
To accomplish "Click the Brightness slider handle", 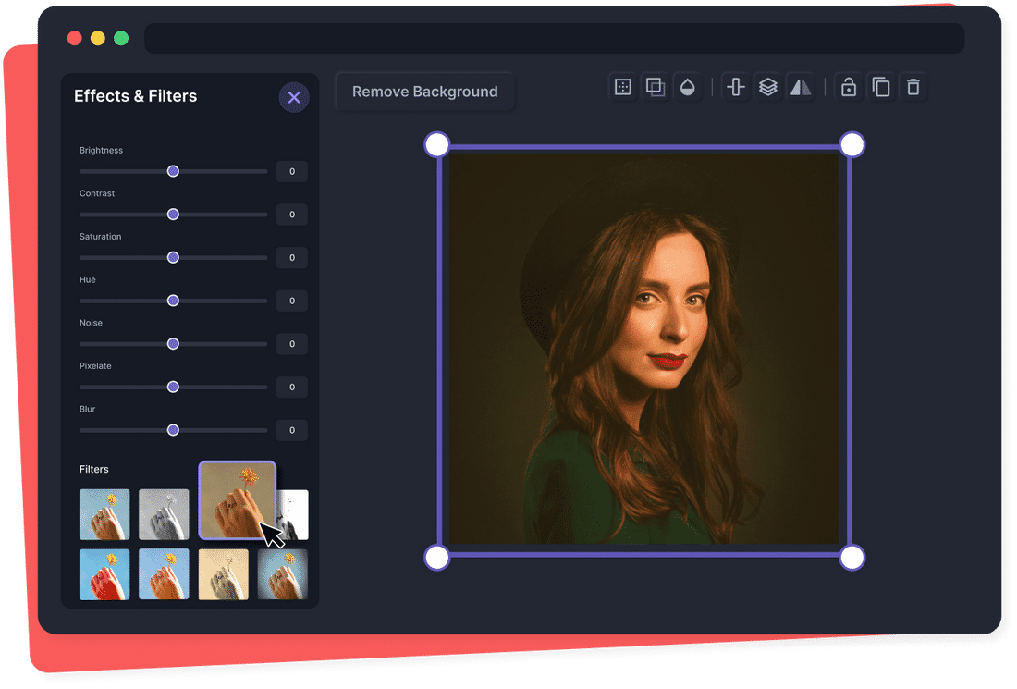I will pyautogui.click(x=173, y=171).
